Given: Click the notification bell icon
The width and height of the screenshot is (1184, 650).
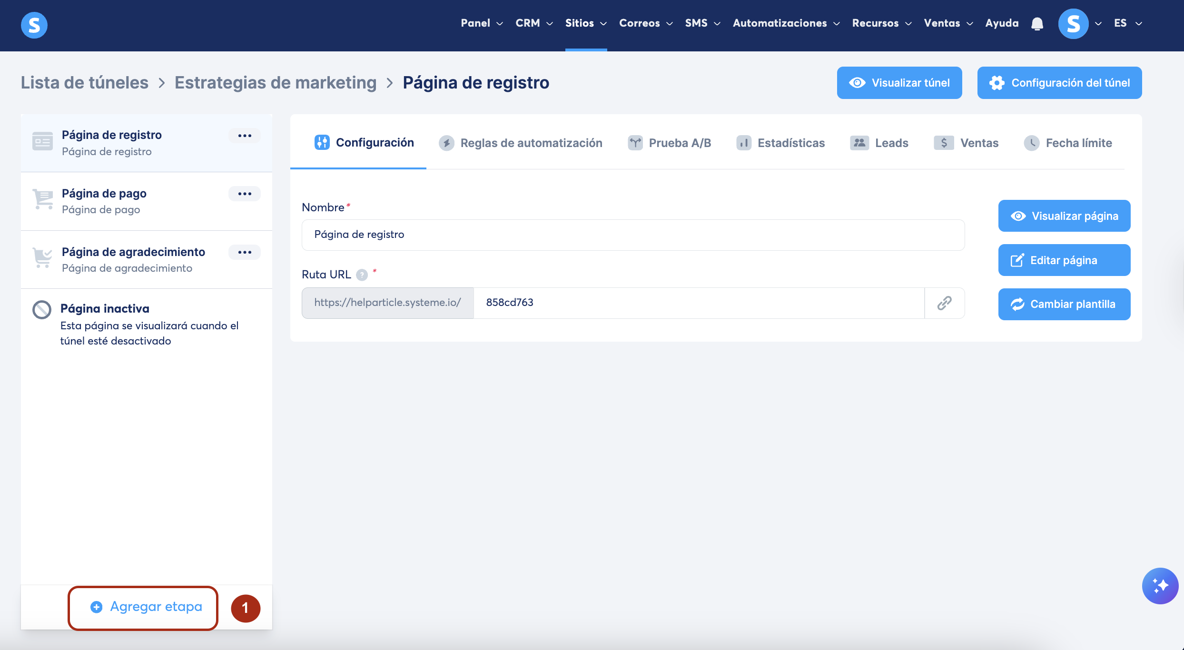Looking at the screenshot, I should pyautogui.click(x=1037, y=24).
